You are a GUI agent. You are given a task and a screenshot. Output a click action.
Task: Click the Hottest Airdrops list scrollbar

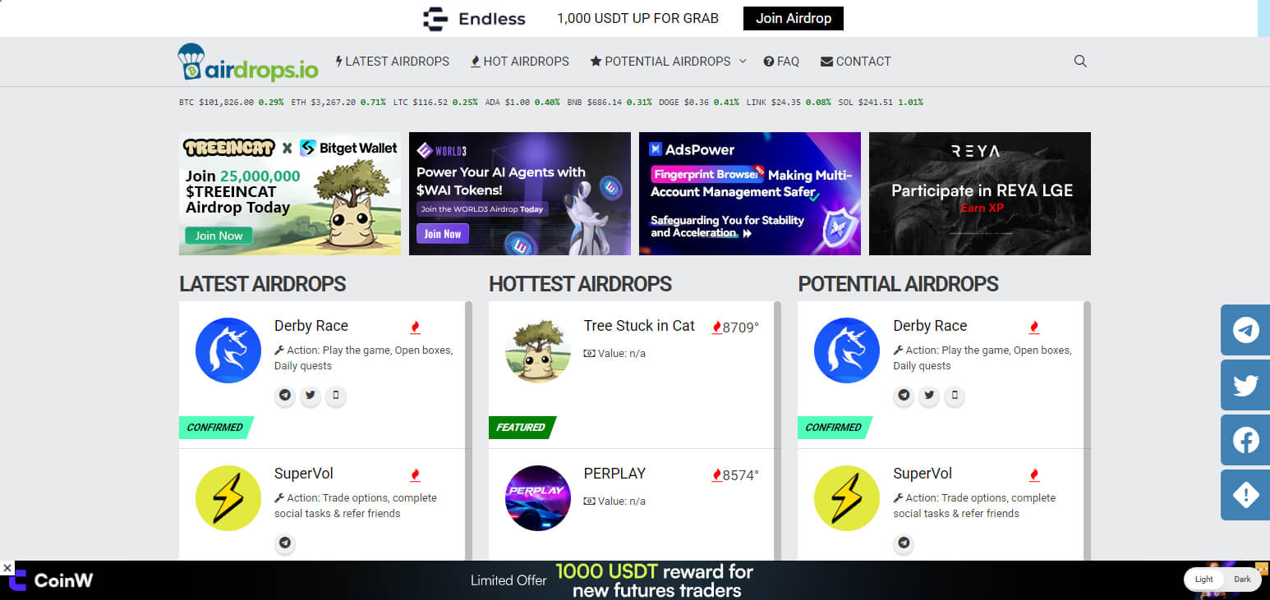coord(778,431)
